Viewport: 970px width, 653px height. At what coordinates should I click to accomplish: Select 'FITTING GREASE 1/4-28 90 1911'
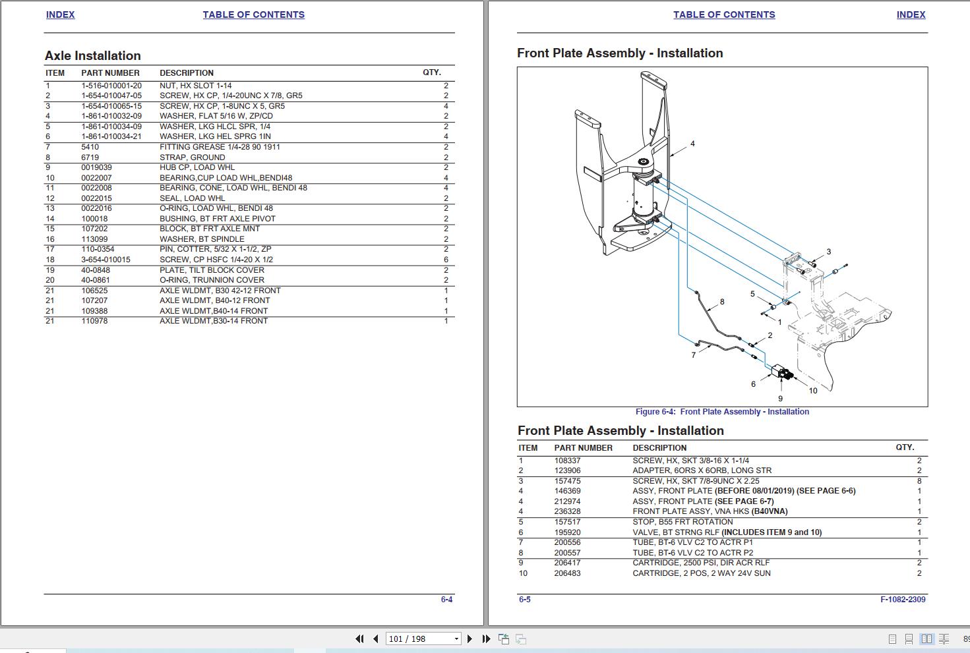pyautogui.click(x=220, y=147)
